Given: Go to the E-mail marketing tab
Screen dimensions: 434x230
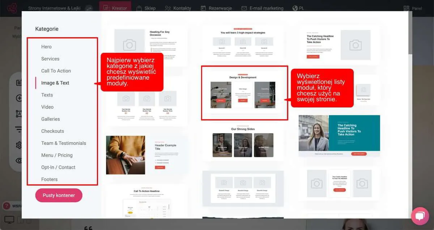Looking at the screenshot, I should (x=263, y=8).
